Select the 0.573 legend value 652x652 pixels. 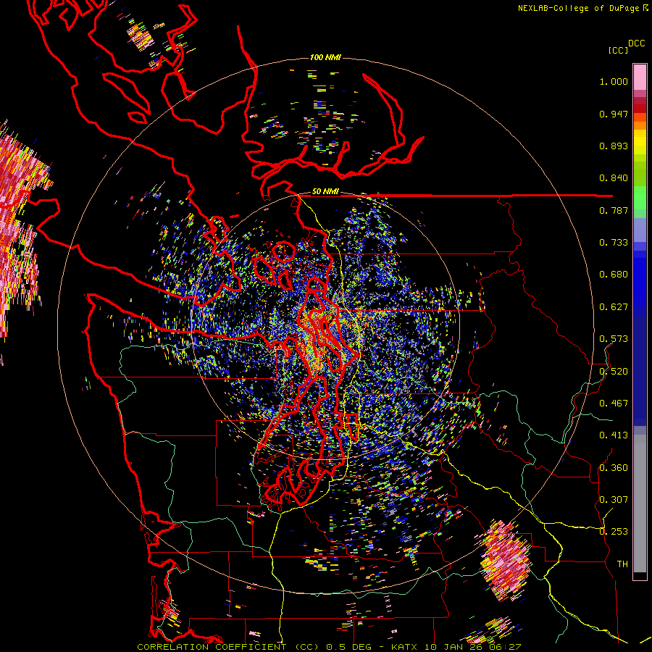click(614, 339)
